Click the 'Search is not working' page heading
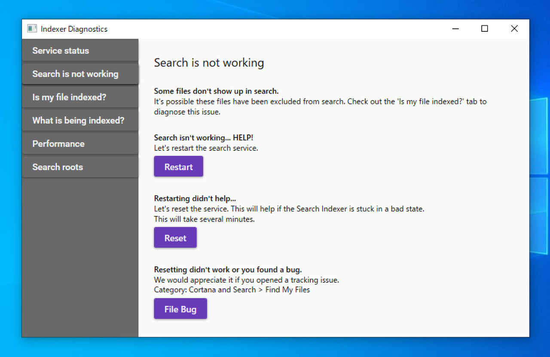550x357 pixels. (x=209, y=63)
